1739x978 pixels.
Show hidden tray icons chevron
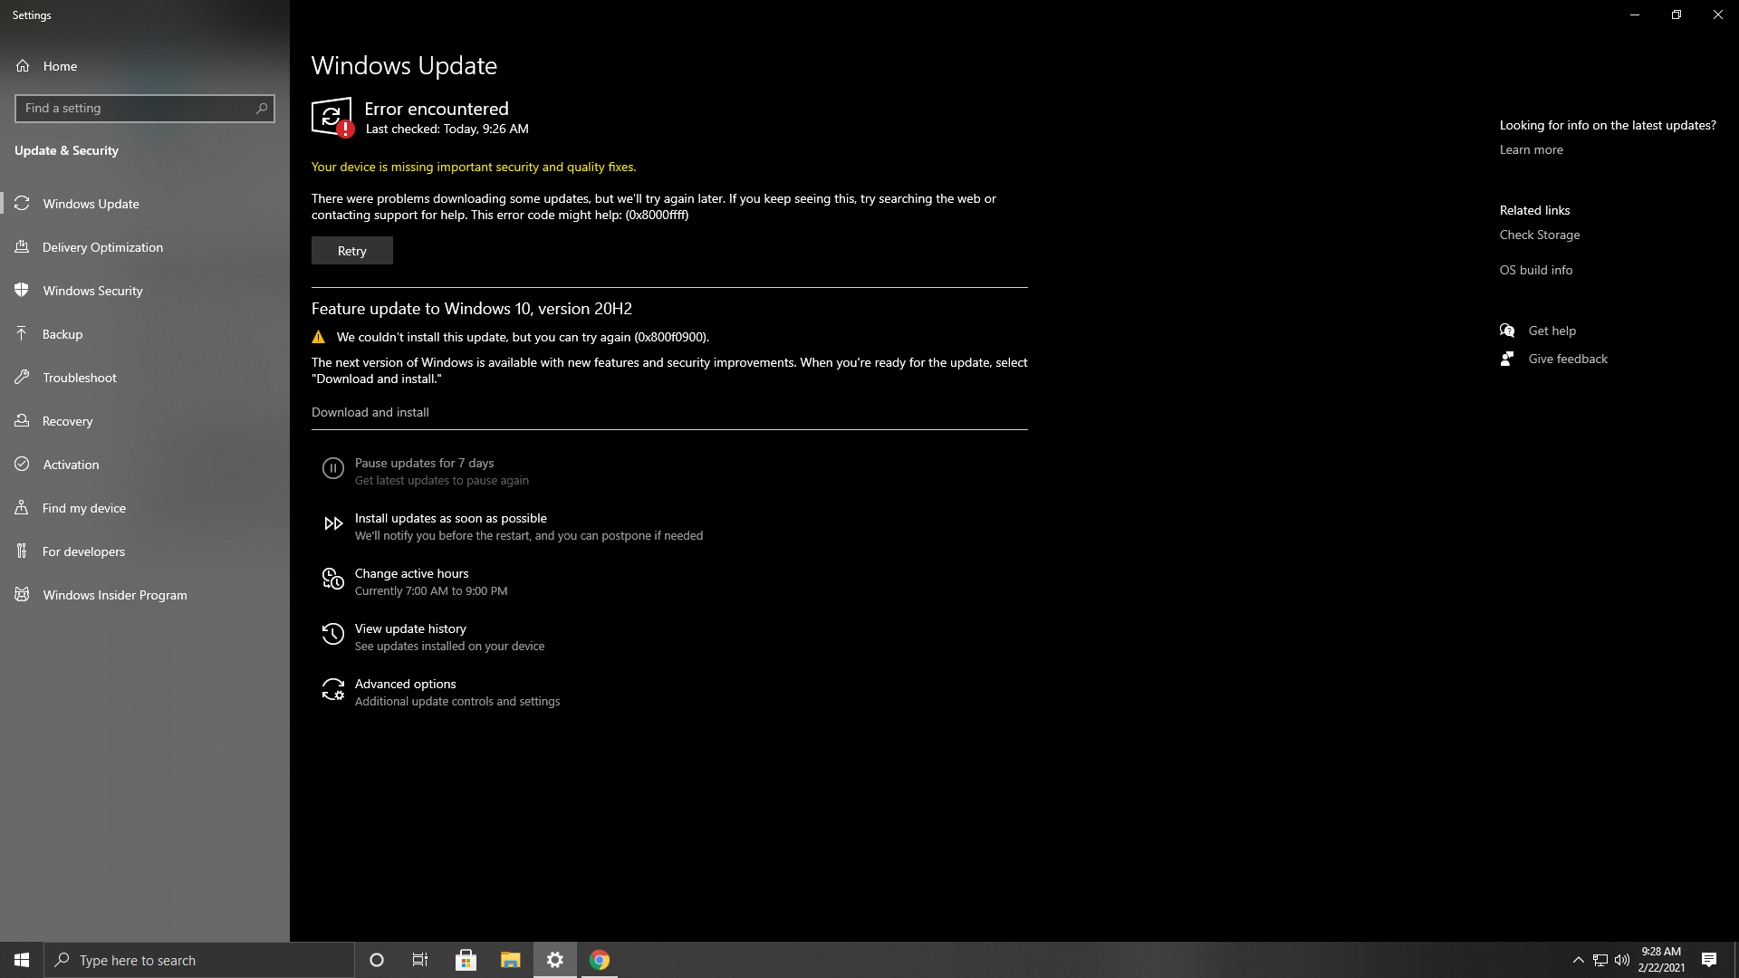1578,960
